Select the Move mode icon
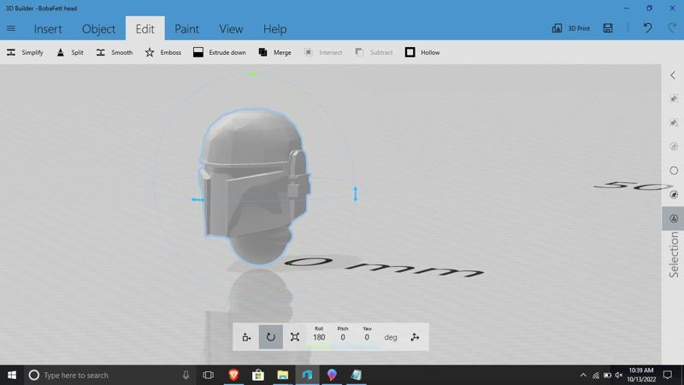This screenshot has width=684, height=385. click(x=246, y=337)
